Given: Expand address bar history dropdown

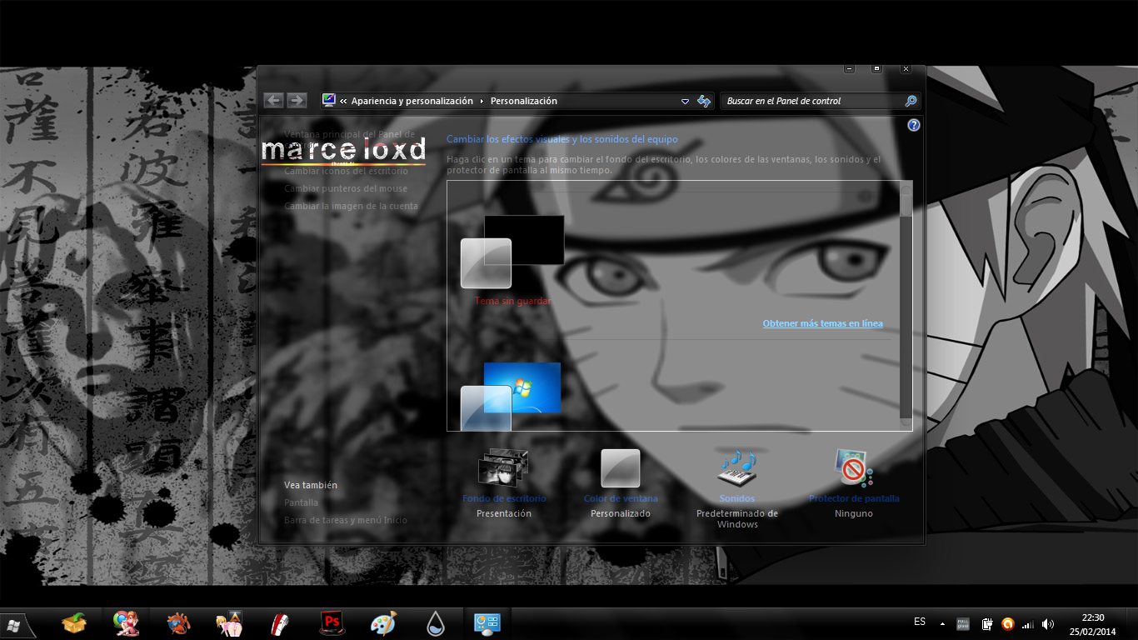Looking at the screenshot, I should click(685, 101).
